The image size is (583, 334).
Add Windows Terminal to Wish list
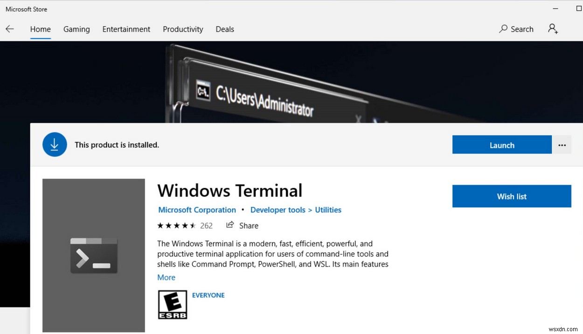(x=512, y=196)
